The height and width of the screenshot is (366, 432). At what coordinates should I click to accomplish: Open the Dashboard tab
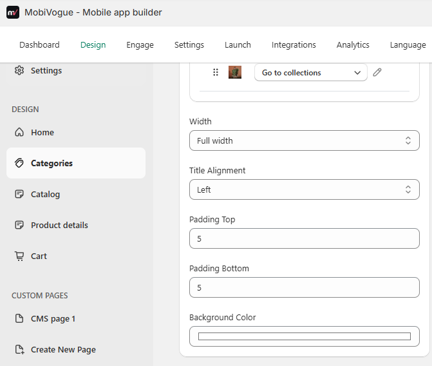point(39,44)
